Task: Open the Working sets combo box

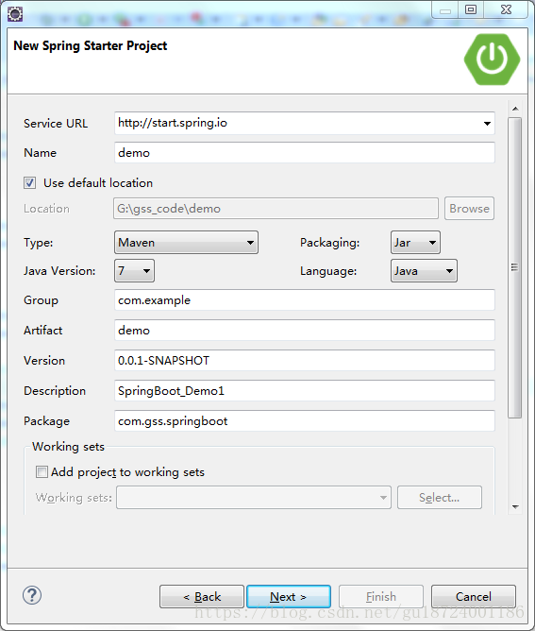Action: click(x=254, y=498)
